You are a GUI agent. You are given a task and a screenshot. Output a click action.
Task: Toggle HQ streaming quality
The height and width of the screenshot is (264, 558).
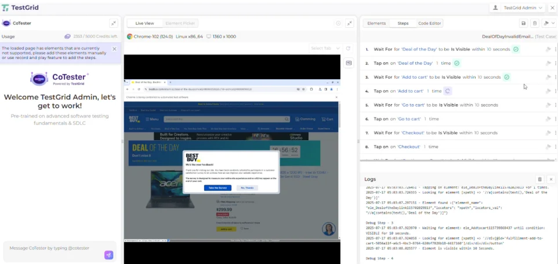coord(349,63)
